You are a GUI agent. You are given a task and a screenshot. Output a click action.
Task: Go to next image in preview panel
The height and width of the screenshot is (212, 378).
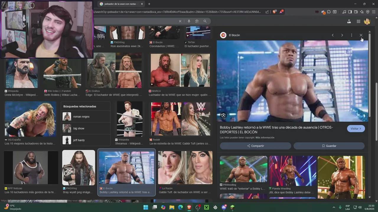342,35
